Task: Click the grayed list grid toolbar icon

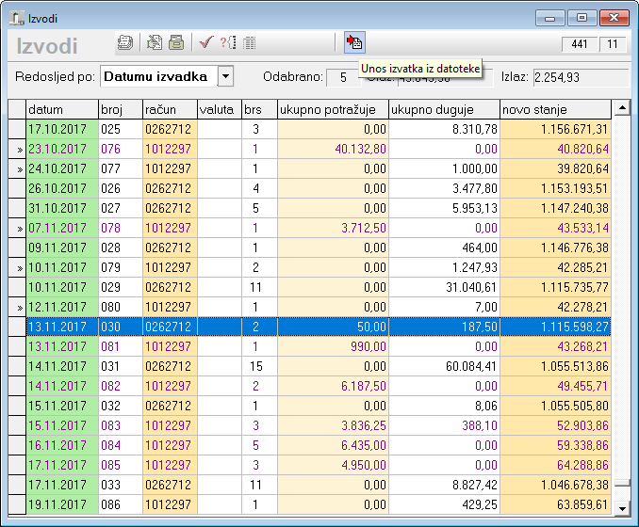Action: pos(249,42)
